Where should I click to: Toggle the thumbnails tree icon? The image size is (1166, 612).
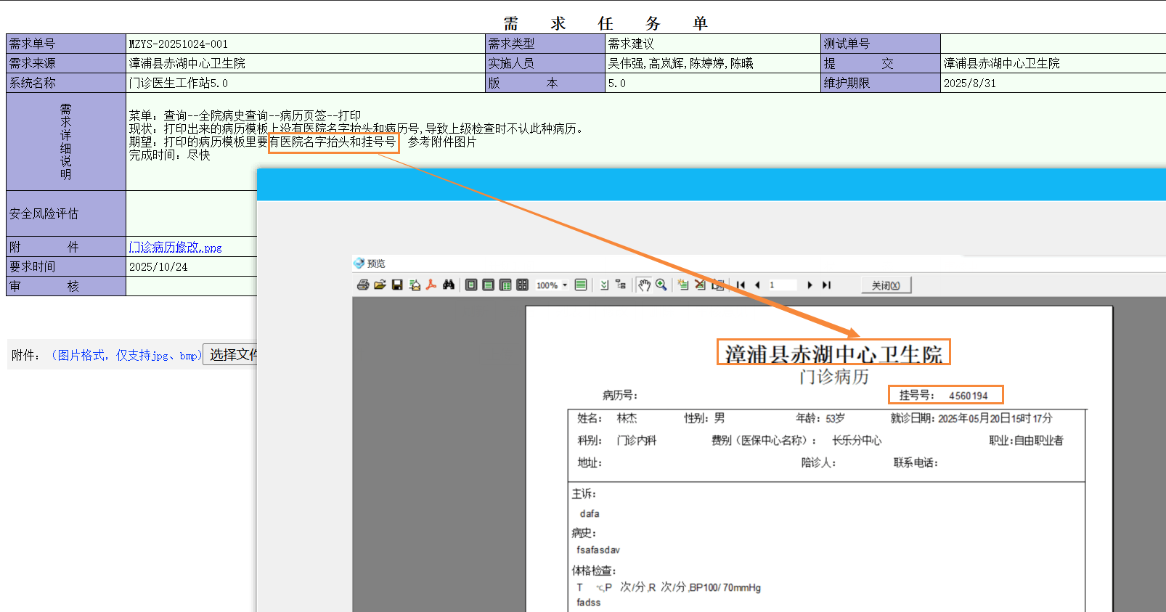click(x=621, y=285)
